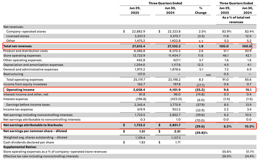The height and width of the screenshot is (161, 259).
Task: Select 'Store operating expenses' row label
Action: point(22,55)
